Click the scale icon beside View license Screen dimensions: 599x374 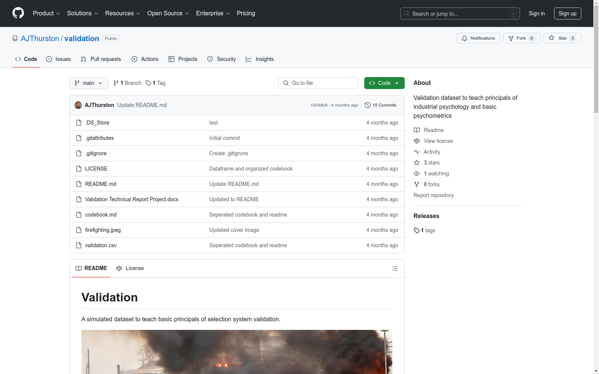[417, 141]
